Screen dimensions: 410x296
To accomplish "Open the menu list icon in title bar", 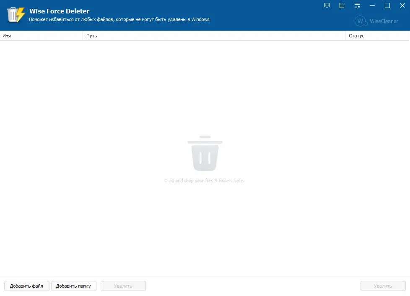I will (x=357, y=5).
